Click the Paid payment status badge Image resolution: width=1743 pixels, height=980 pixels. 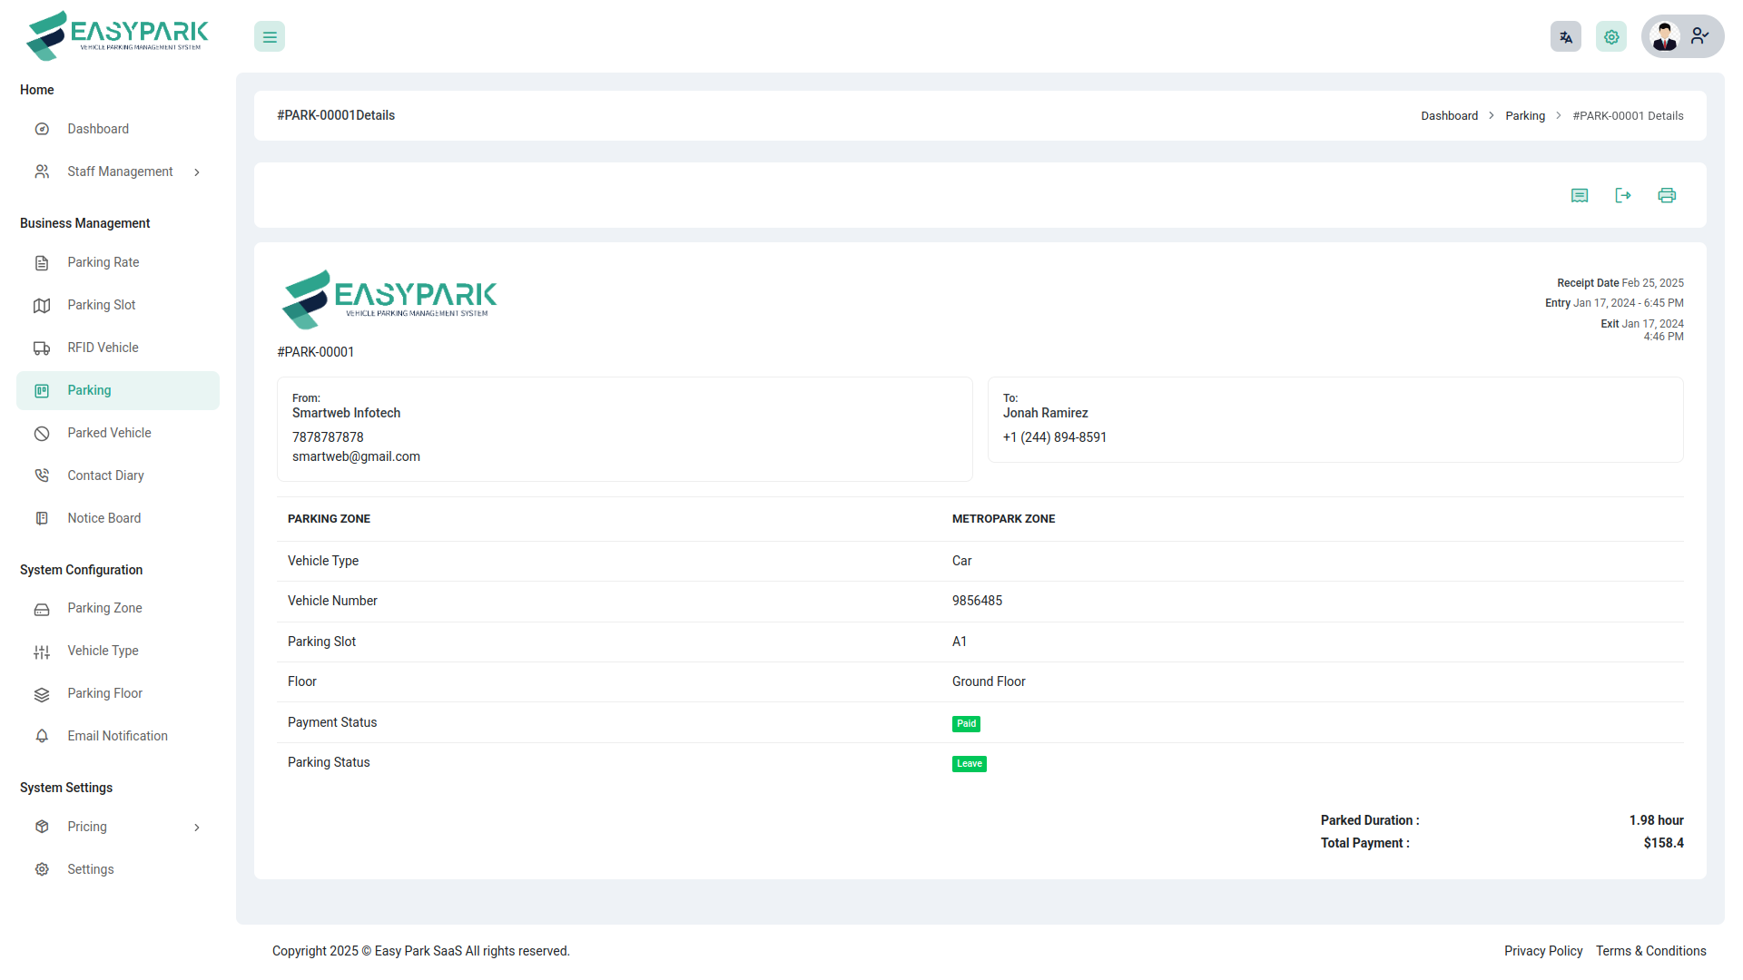coord(966,723)
